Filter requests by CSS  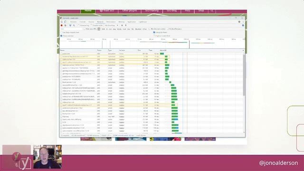(110, 29)
